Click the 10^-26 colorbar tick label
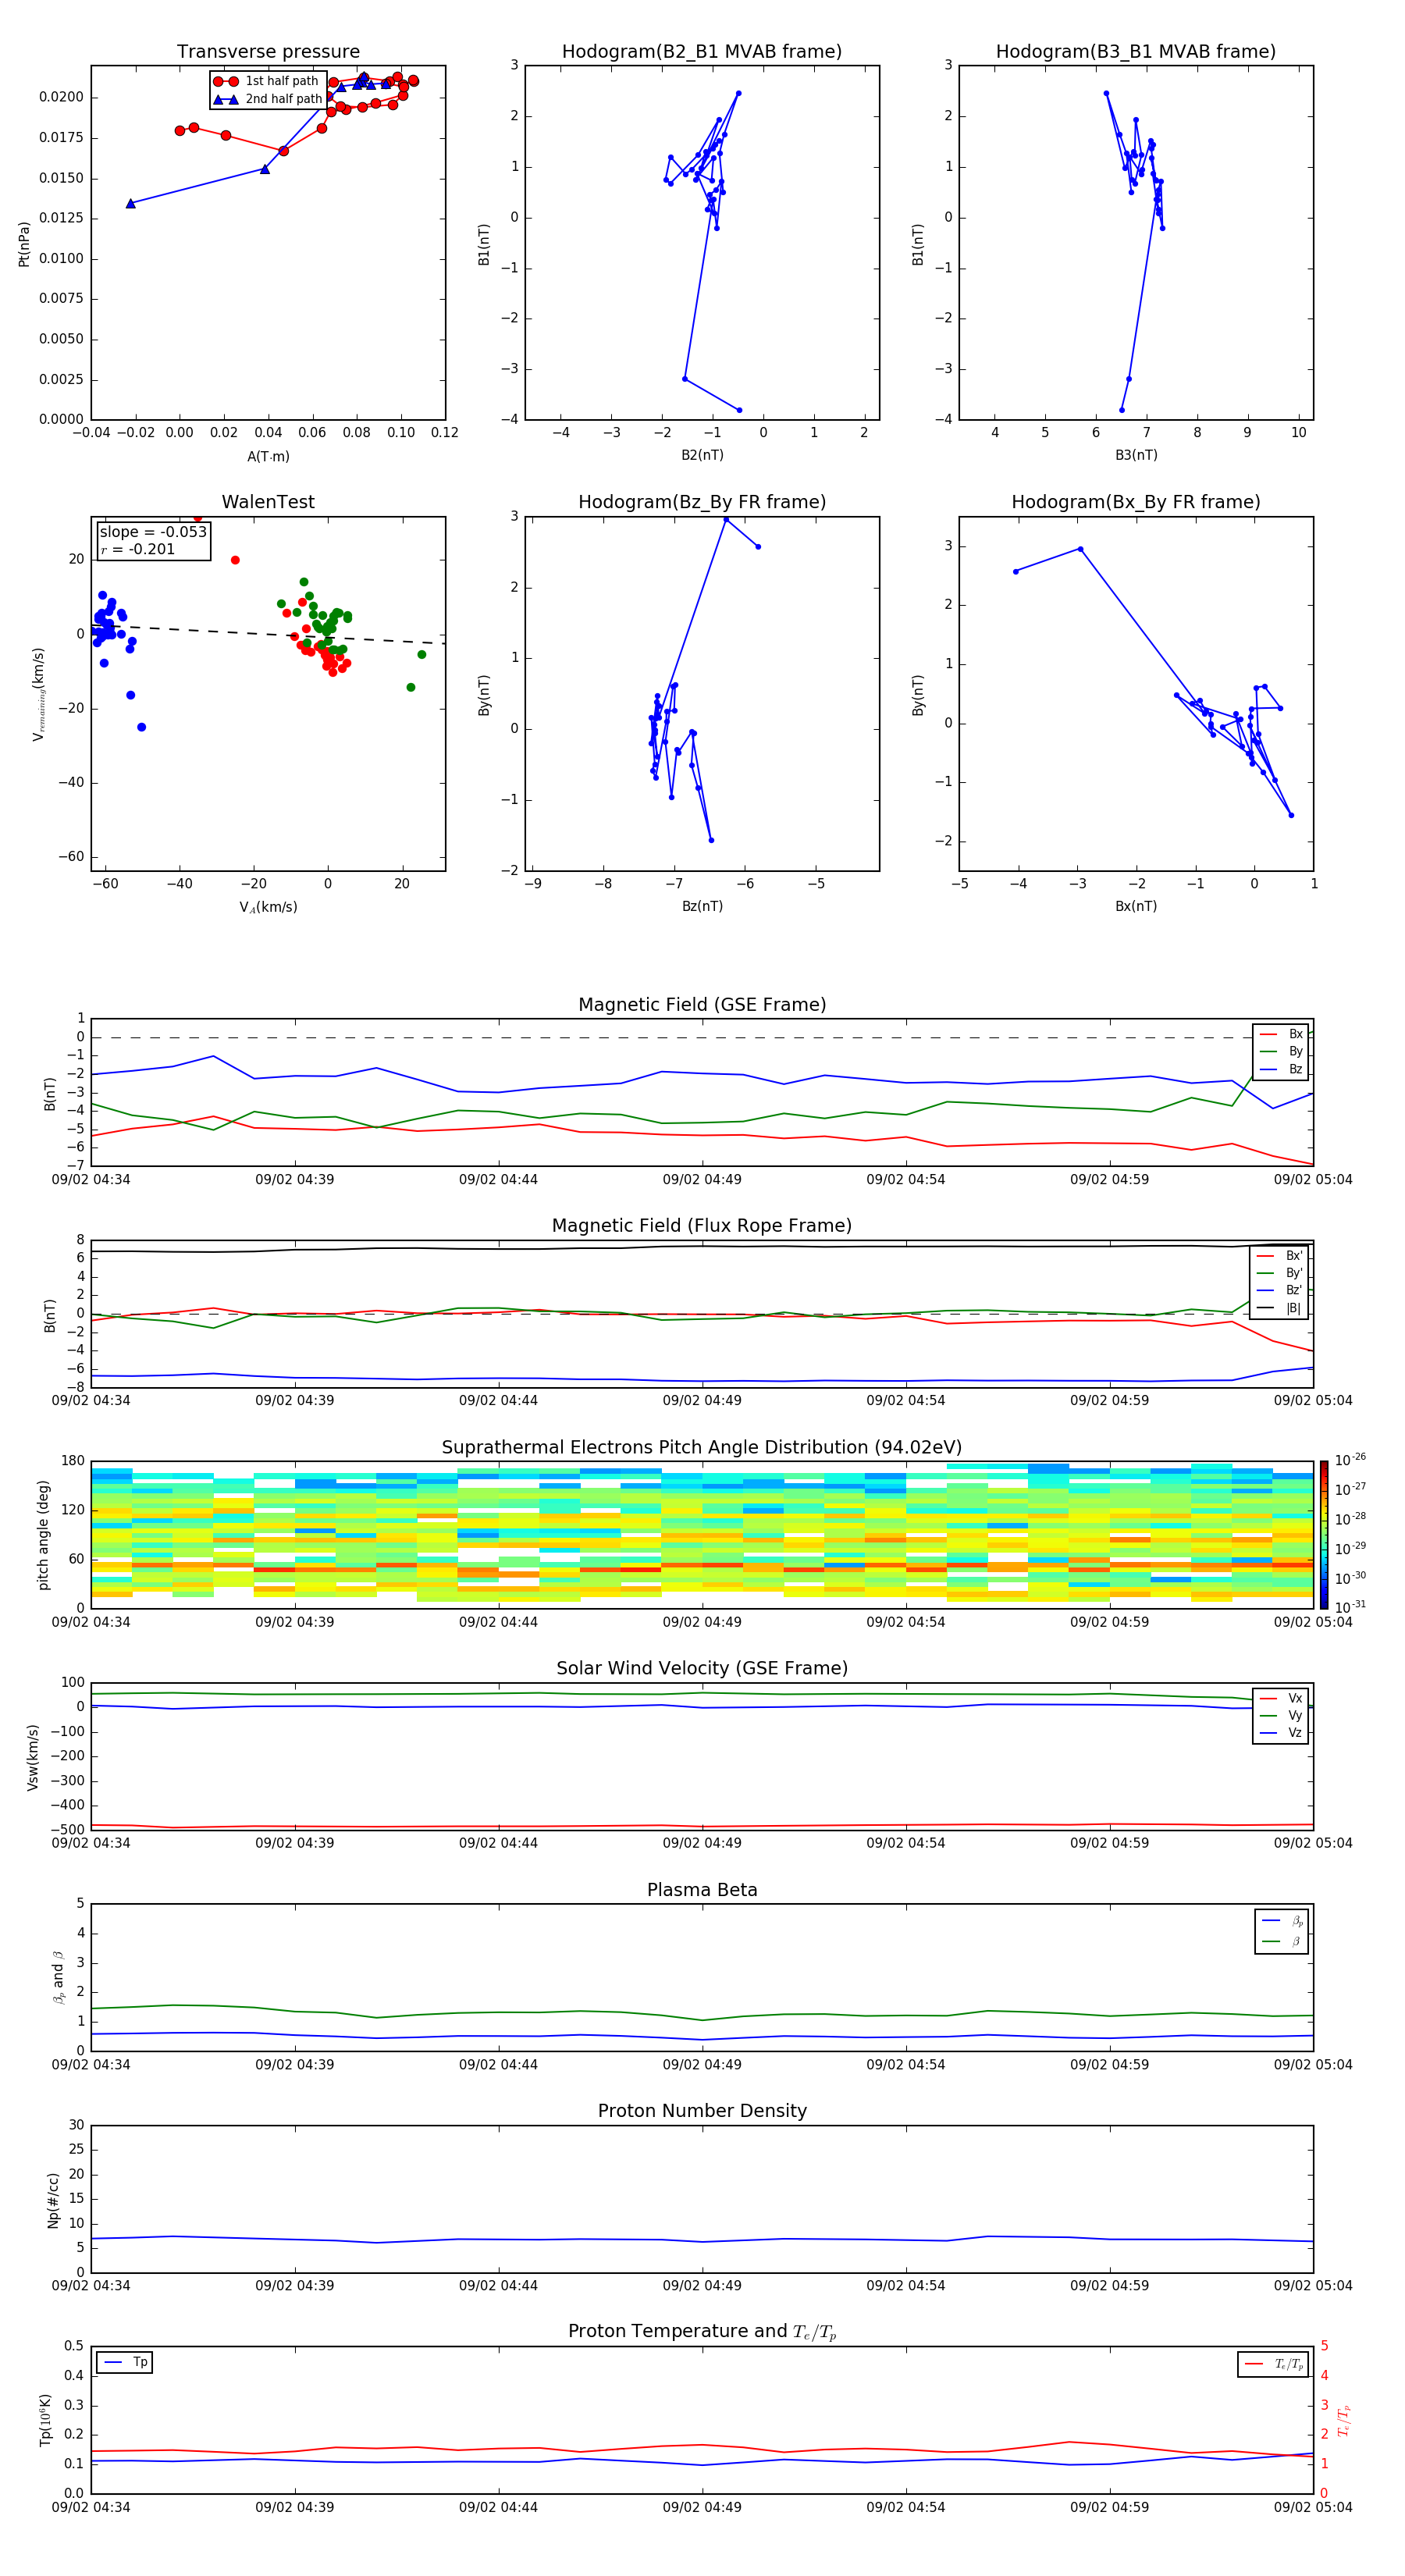The image size is (1405, 2576). tap(1350, 1460)
